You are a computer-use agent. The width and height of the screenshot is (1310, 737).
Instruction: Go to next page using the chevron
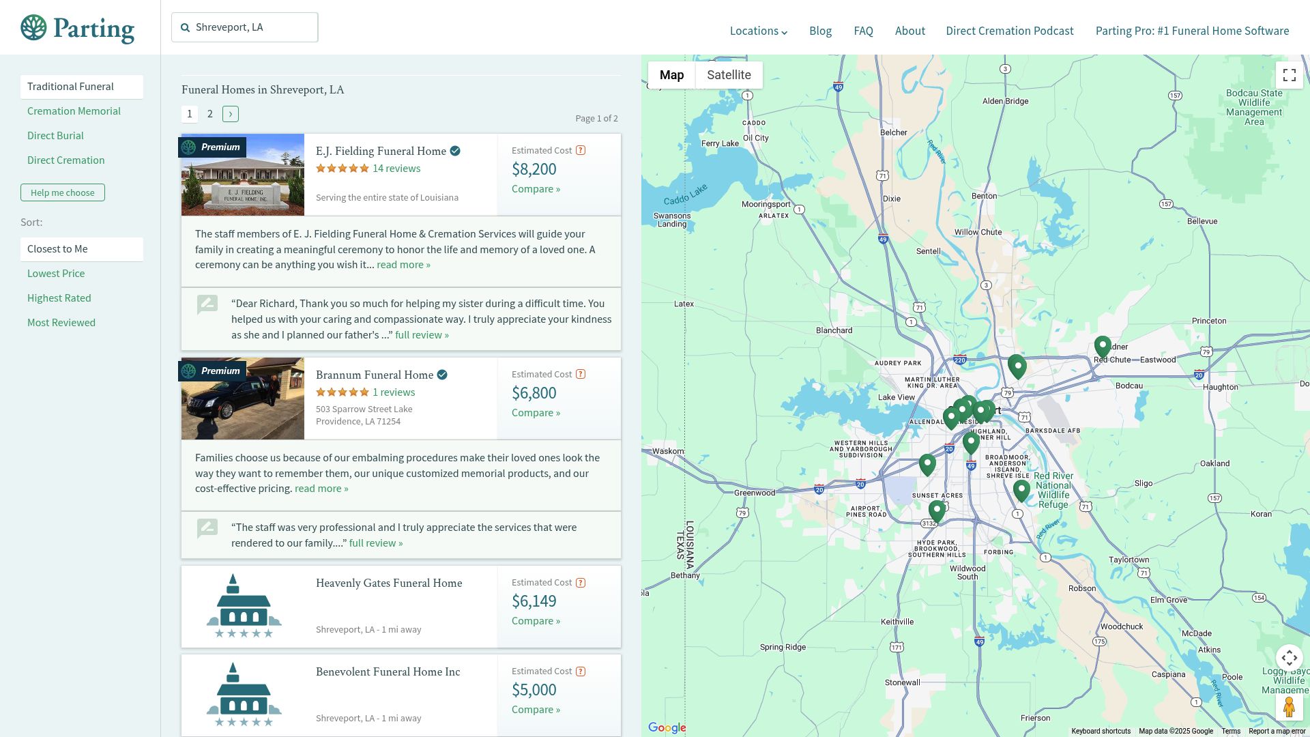pos(231,114)
